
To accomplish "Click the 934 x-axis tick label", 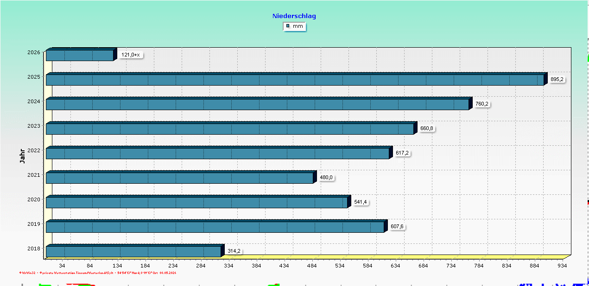I will point(562,266).
